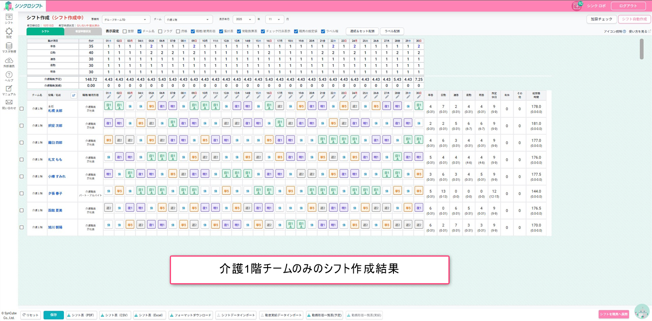Click the 外部連携 cloud icon
The height and width of the screenshot is (321, 652).
(x=9, y=61)
